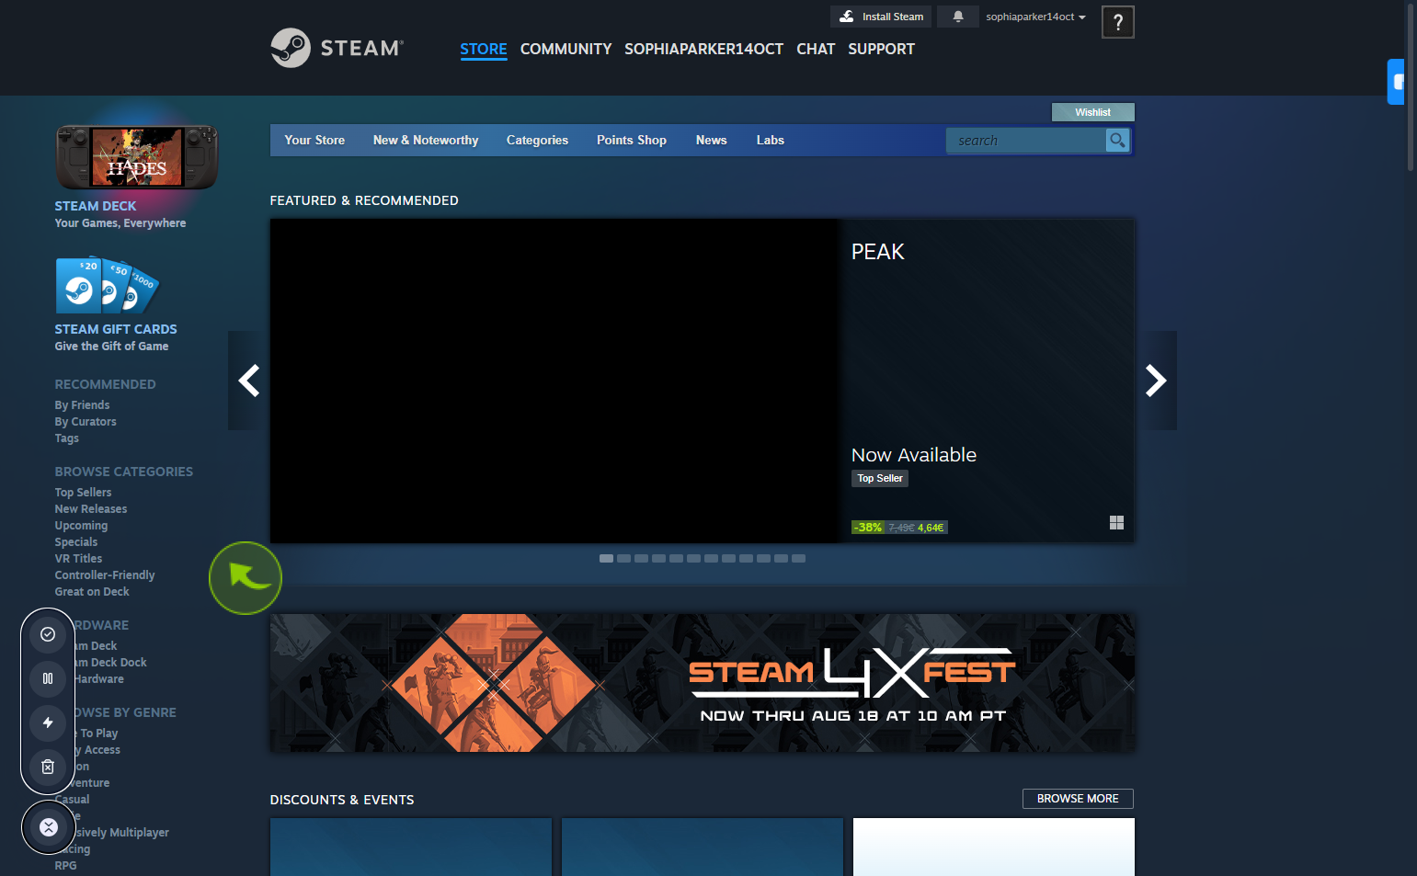1417x876 pixels.
Task: Open the News tab
Action: point(711,140)
